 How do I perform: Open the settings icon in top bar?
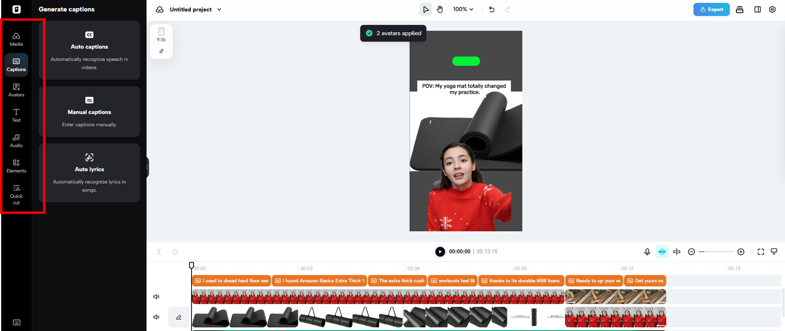(x=772, y=9)
